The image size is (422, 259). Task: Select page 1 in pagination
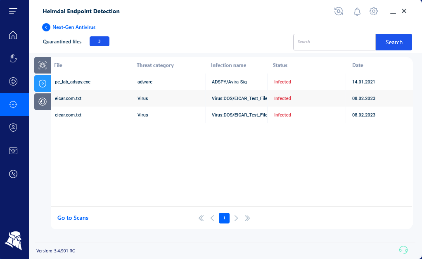224,218
